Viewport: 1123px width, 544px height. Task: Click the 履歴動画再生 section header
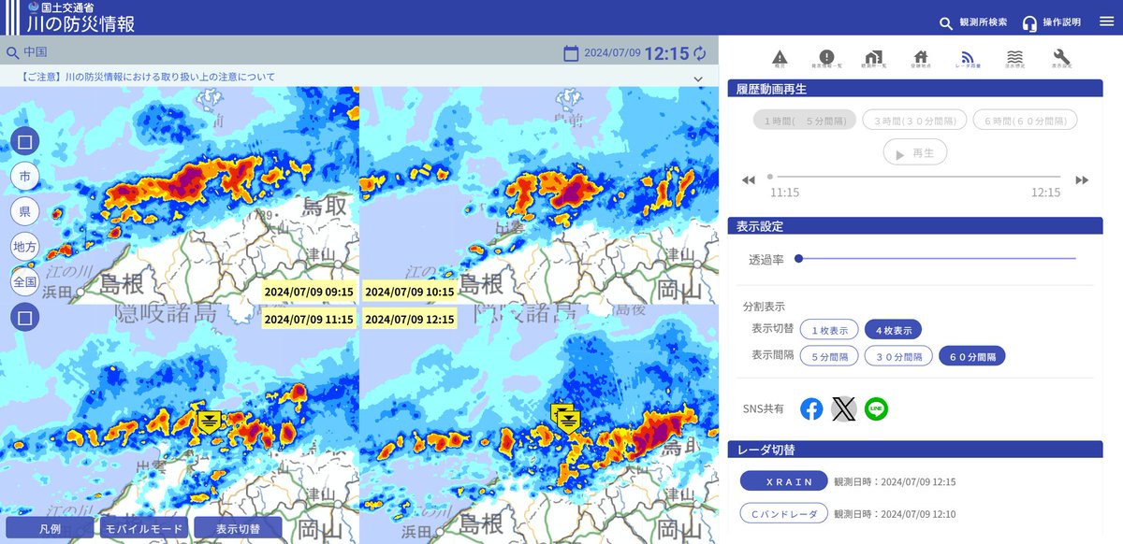click(x=915, y=89)
